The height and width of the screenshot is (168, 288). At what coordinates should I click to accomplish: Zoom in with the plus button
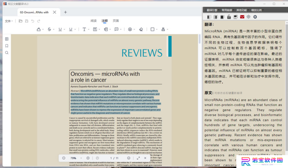tap(88, 158)
